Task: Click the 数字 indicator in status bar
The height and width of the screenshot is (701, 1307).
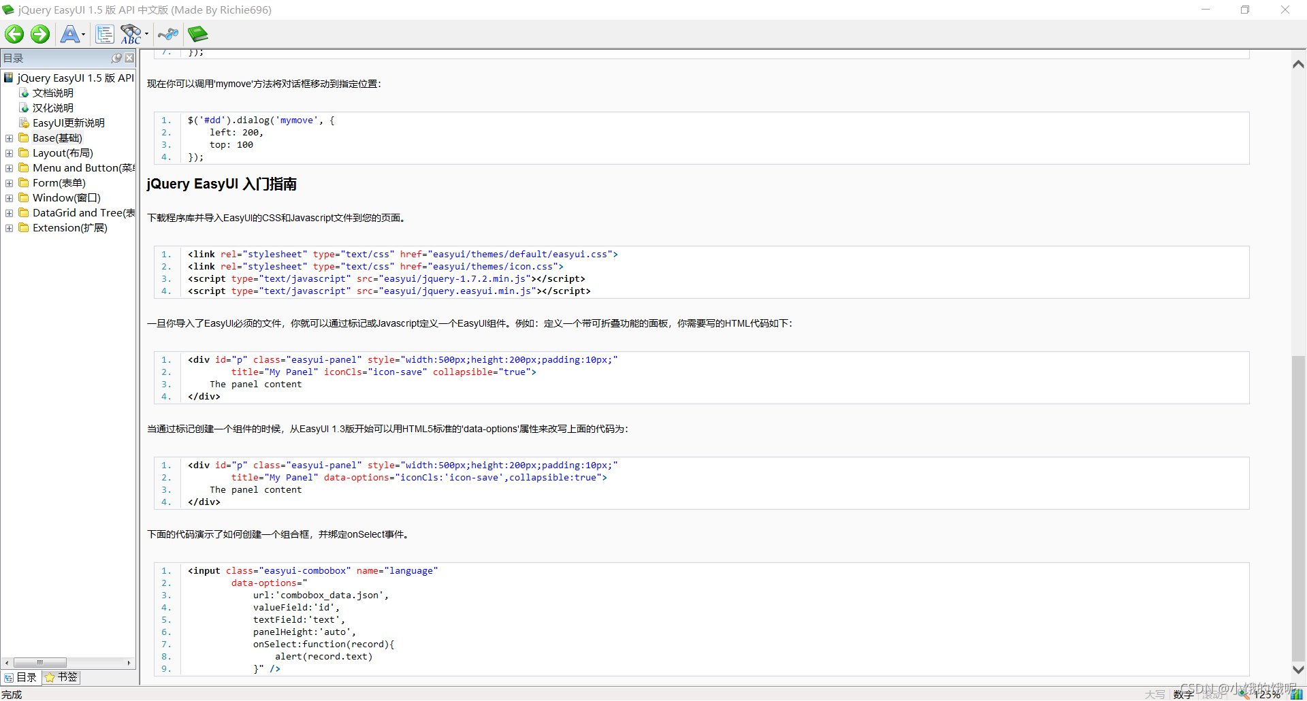Action: click(x=1183, y=694)
